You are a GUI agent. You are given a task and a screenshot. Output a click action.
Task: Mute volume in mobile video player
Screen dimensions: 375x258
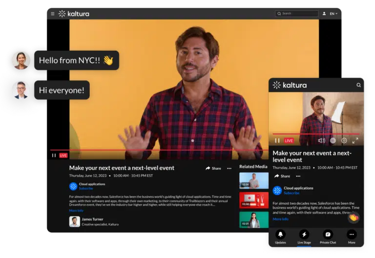(321, 140)
